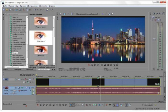Viewport: 168px width, 112px height.
Task: Select the Normal Edit tool in timeline toolbar
Action: pyautogui.click(x=71, y=105)
